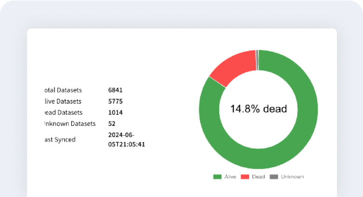Select the Unknown Datasets label
Screen dimensions: 363x197
pyautogui.click(x=69, y=123)
